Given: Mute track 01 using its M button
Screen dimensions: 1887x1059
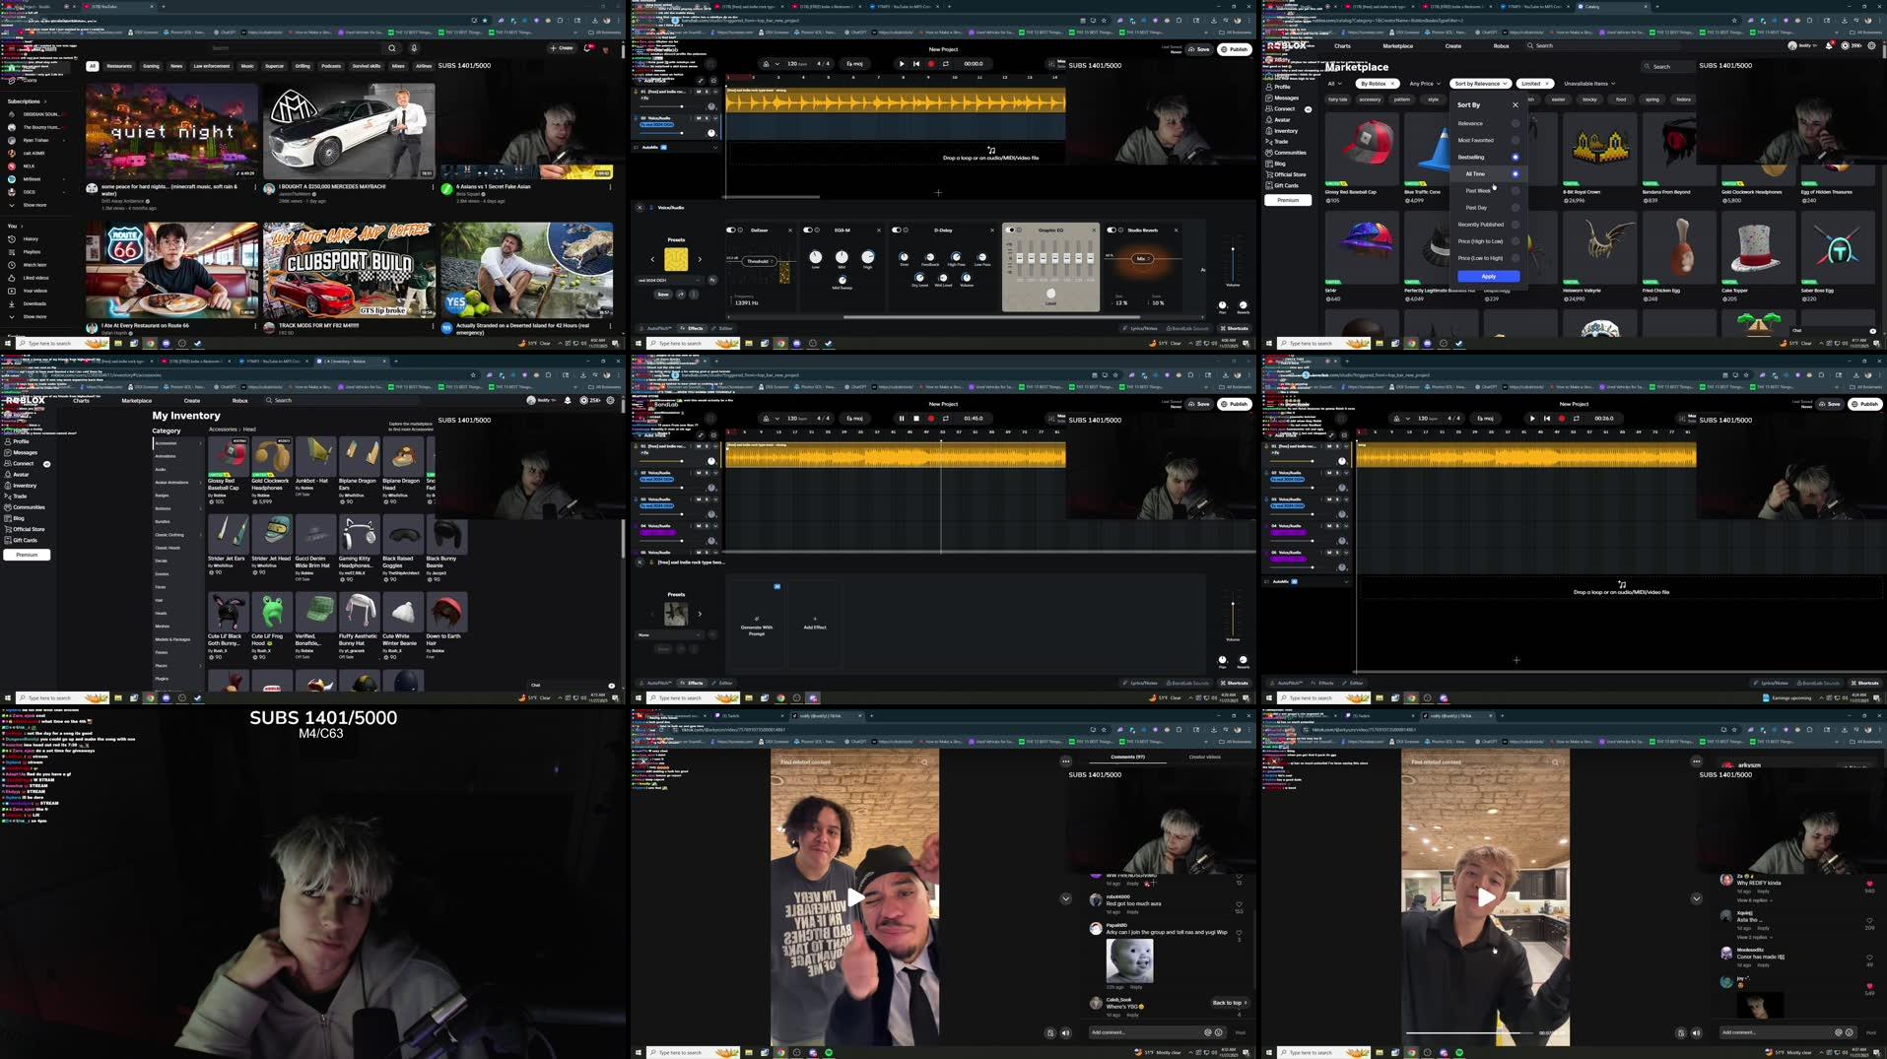Looking at the screenshot, I should coord(698,92).
